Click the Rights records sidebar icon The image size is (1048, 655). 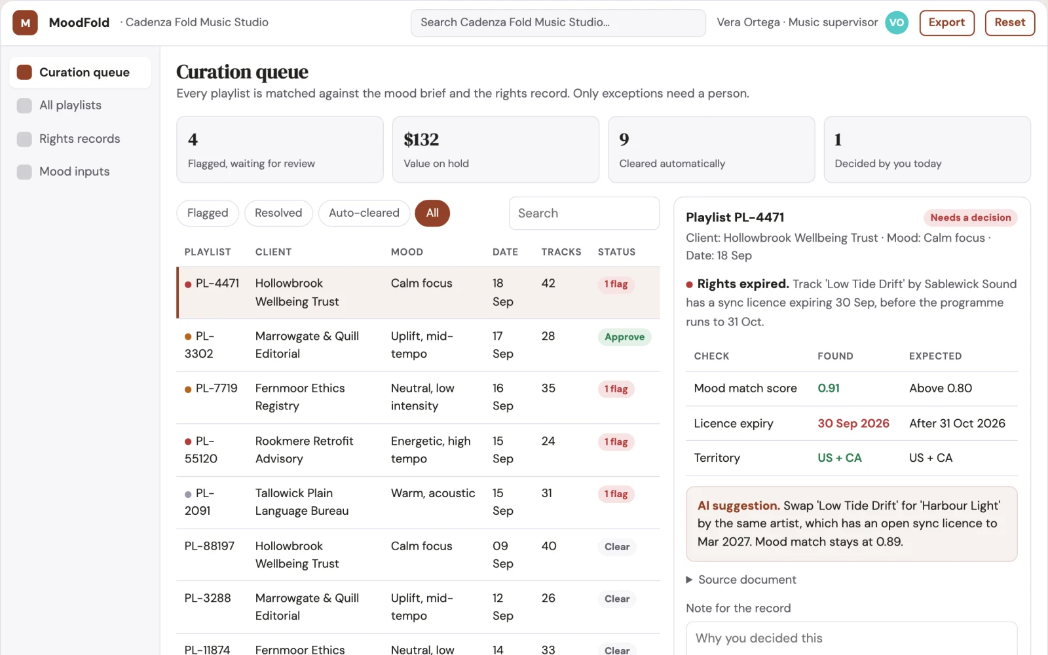click(24, 139)
